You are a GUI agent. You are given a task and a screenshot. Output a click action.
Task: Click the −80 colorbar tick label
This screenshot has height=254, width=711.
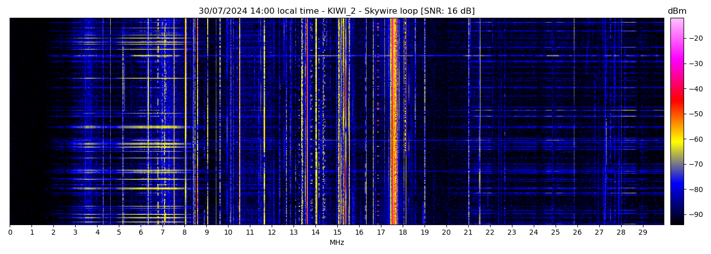pos(695,189)
